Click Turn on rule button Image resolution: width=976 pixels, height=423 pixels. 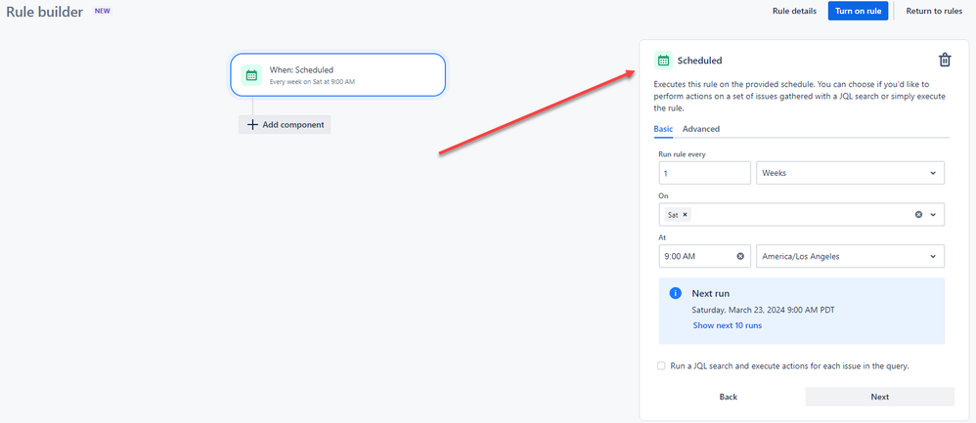858,11
